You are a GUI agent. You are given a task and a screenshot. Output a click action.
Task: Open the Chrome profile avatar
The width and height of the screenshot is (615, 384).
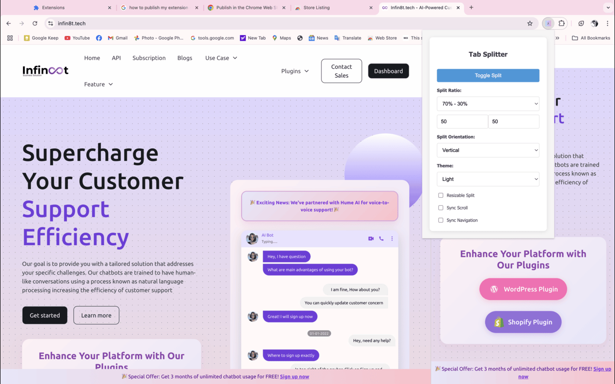coord(594,24)
